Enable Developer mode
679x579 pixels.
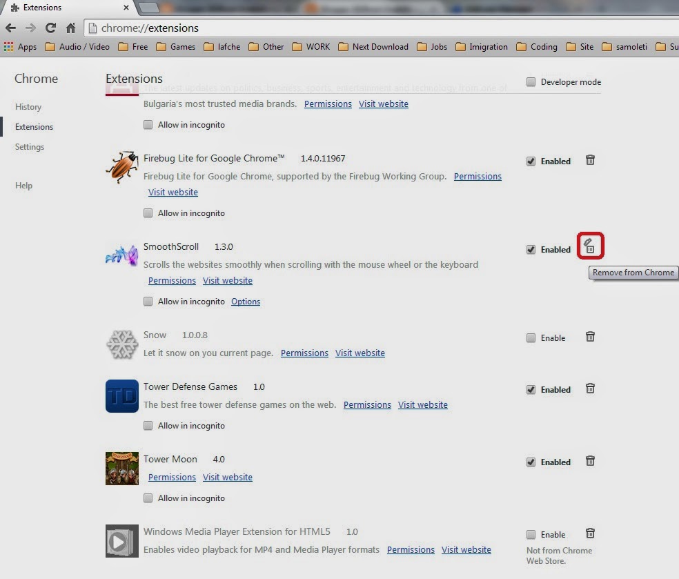point(531,81)
